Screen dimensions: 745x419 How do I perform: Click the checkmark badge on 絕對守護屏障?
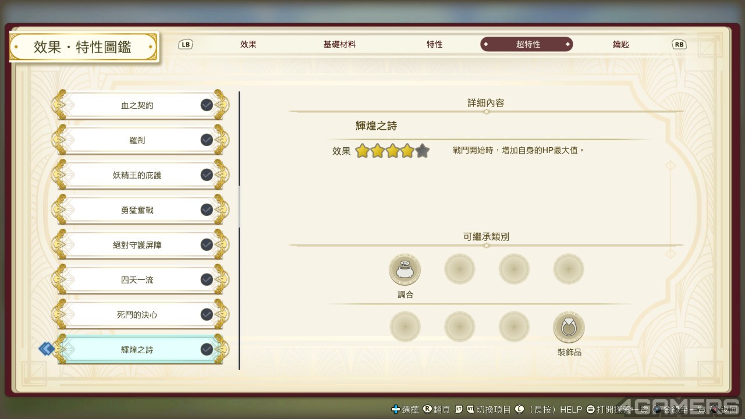pyautogui.click(x=207, y=244)
